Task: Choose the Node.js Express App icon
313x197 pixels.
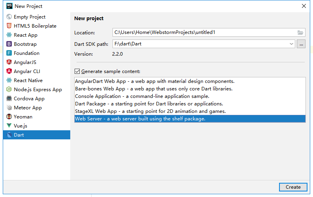Action: coord(9,89)
